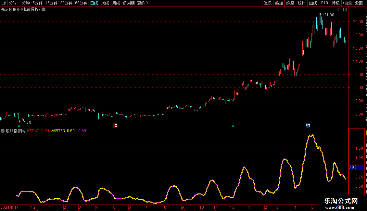Switch to 周线 weekly chart
Image resolution: width=367 pixels, height=211 pixels.
point(105,3)
